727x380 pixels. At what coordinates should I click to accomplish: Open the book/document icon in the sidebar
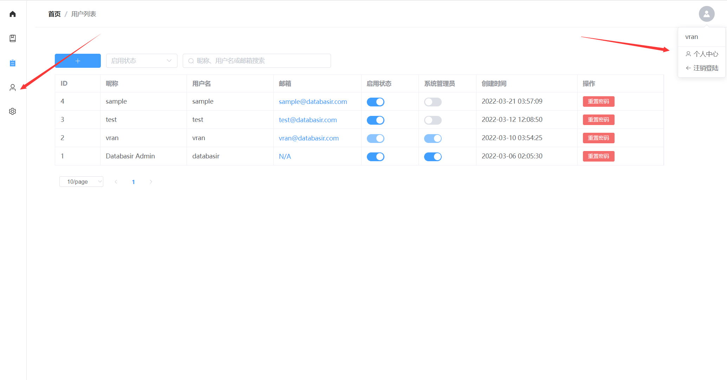(13, 38)
